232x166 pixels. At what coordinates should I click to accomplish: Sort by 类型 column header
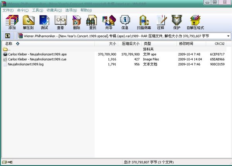159,44
